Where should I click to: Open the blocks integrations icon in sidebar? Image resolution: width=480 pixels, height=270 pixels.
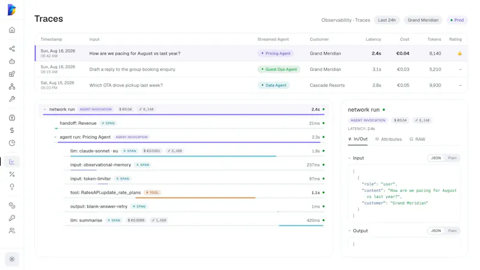(x=12, y=74)
